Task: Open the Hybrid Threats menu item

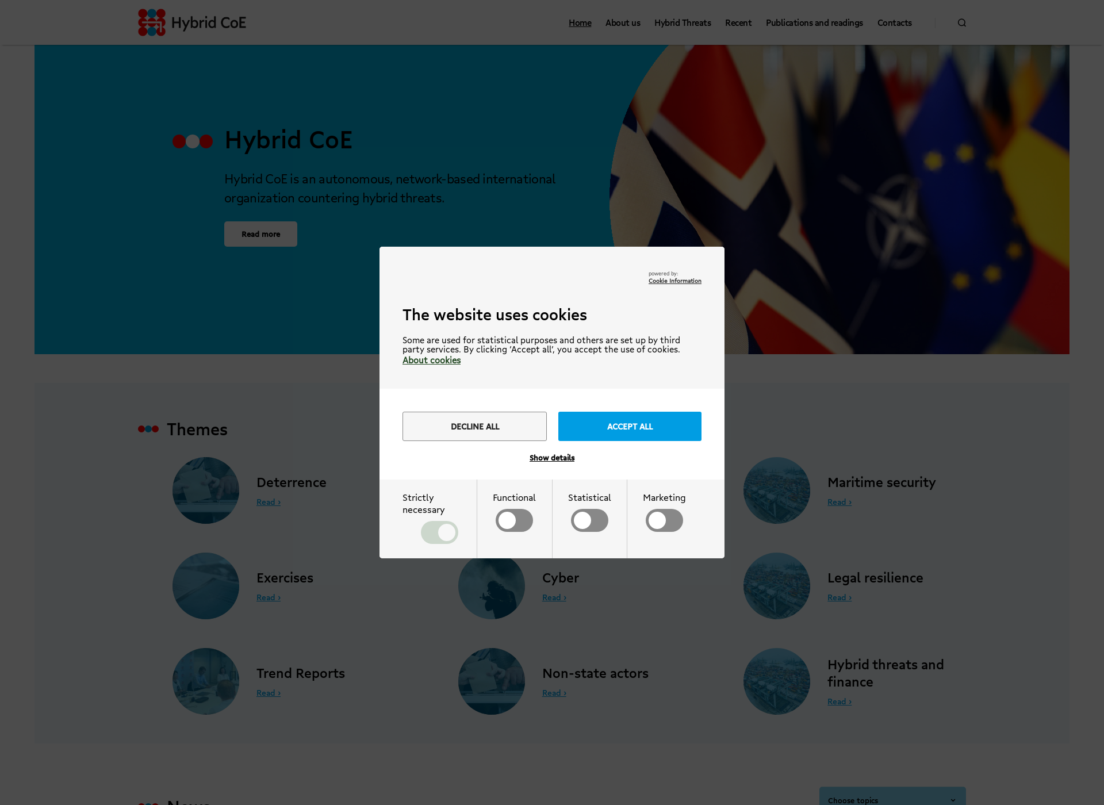Action: coord(683,22)
